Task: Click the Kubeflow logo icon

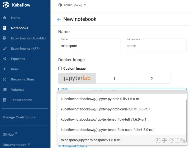Action: (6, 5)
